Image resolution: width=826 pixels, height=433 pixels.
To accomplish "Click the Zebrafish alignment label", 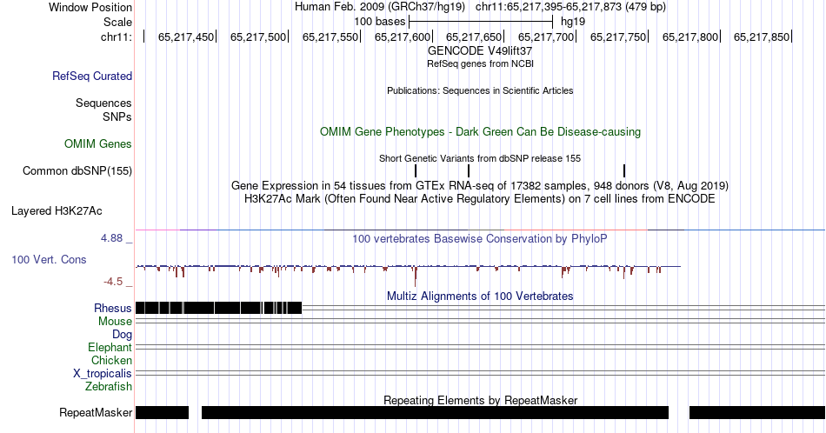I will click(x=109, y=386).
